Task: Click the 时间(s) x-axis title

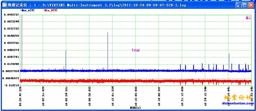Action: [x=135, y=108]
